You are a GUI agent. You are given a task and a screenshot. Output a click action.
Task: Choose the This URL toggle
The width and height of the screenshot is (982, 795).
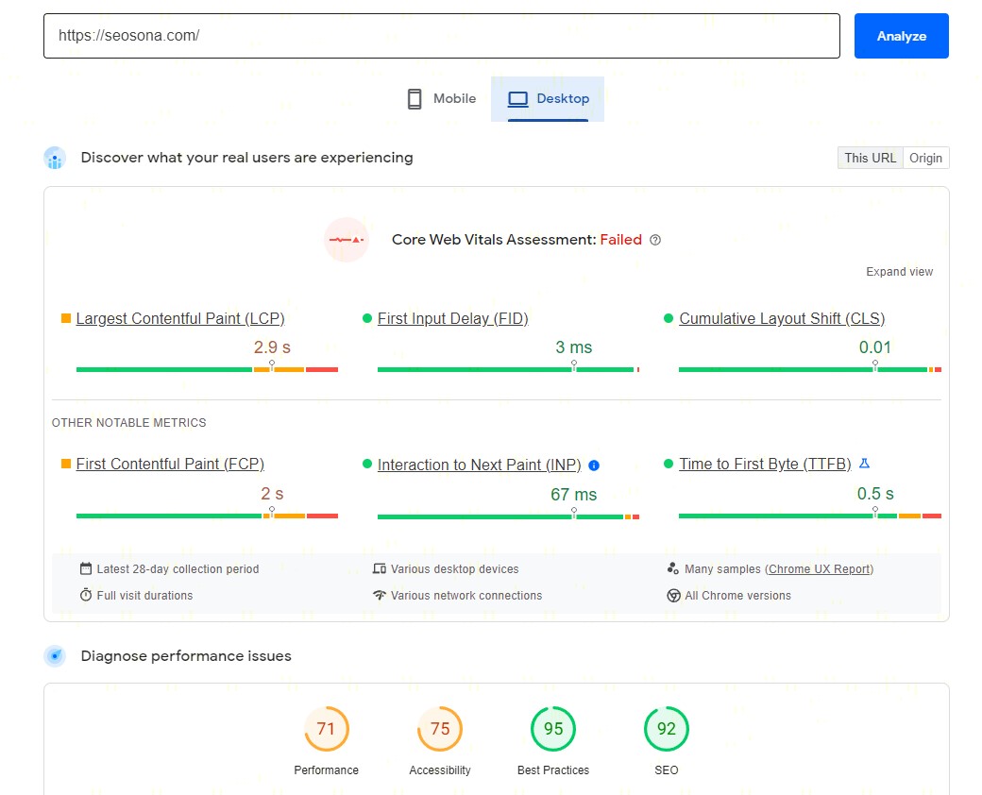[x=870, y=158]
